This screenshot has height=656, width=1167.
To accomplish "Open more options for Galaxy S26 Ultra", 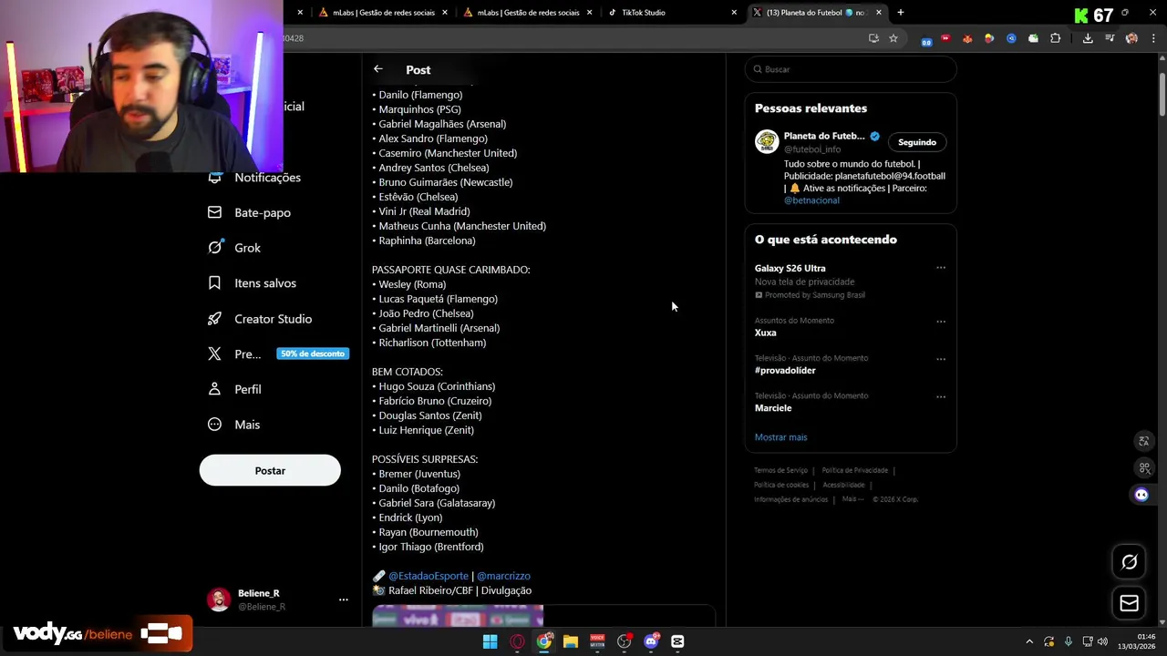I will click(x=941, y=268).
